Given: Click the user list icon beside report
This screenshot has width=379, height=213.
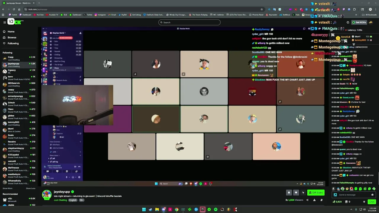Looking at the screenshot, I should tap(321, 200).
